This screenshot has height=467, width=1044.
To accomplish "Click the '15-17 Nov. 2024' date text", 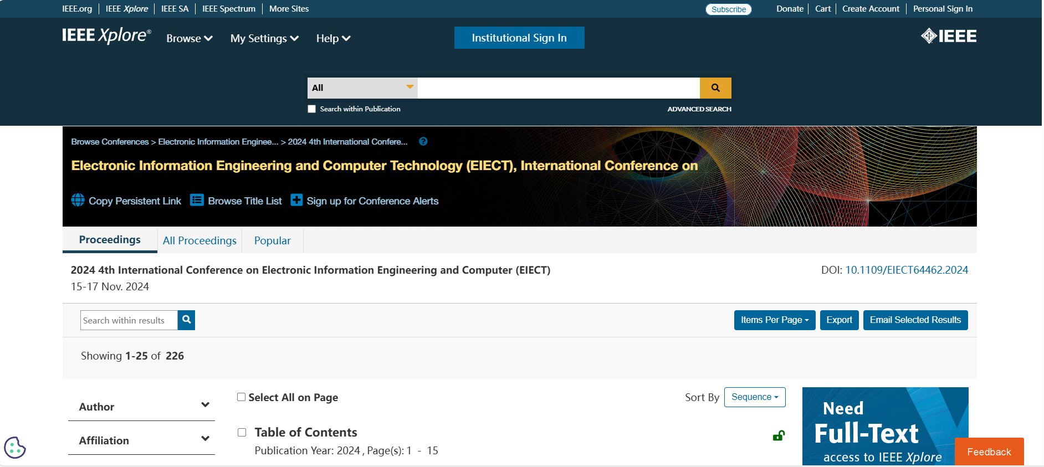I will (x=110, y=286).
